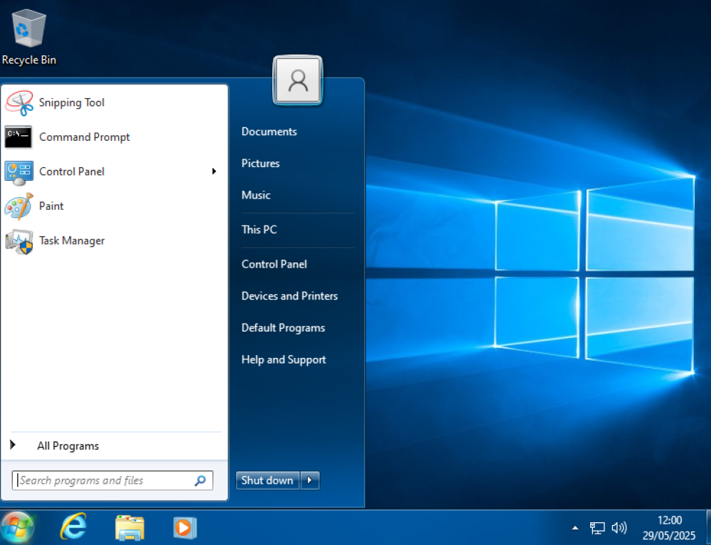This screenshot has width=711, height=545.
Task: Open Internet Explorer from the taskbar
Action: 73,527
